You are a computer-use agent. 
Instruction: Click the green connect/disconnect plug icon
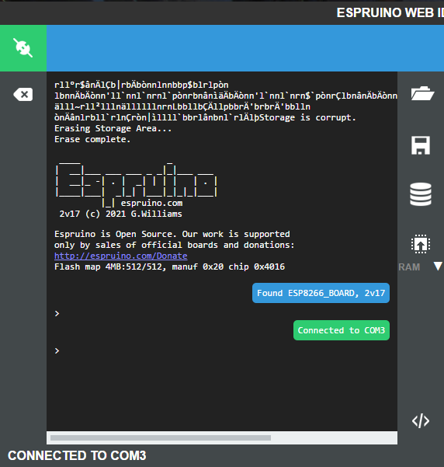pos(23,48)
